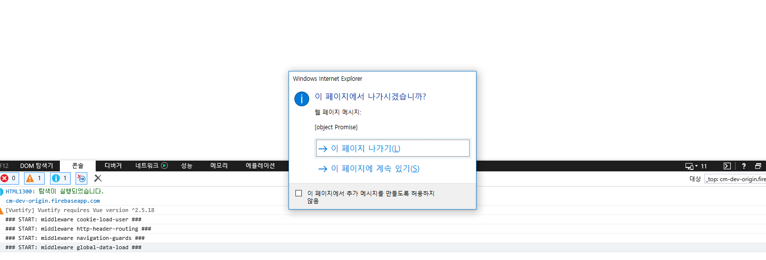Screen dimensions: 766x260
Task: Open the cm-dev-origin.firebaseapp.com link
Action: tap(53, 201)
